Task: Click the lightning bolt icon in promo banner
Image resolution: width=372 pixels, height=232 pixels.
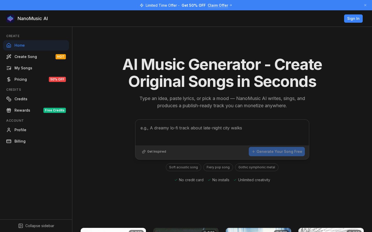Action: tap(142, 5)
